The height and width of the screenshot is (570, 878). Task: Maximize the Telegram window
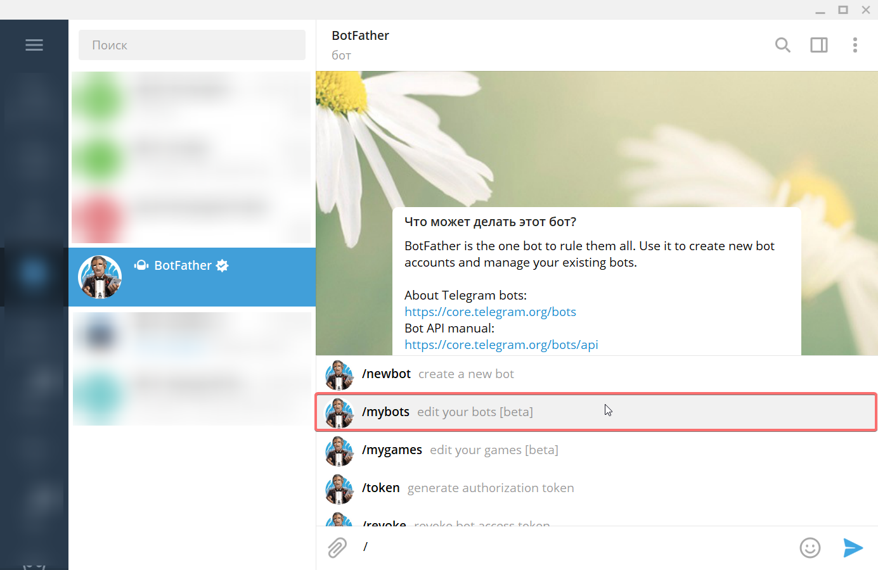click(x=843, y=9)
